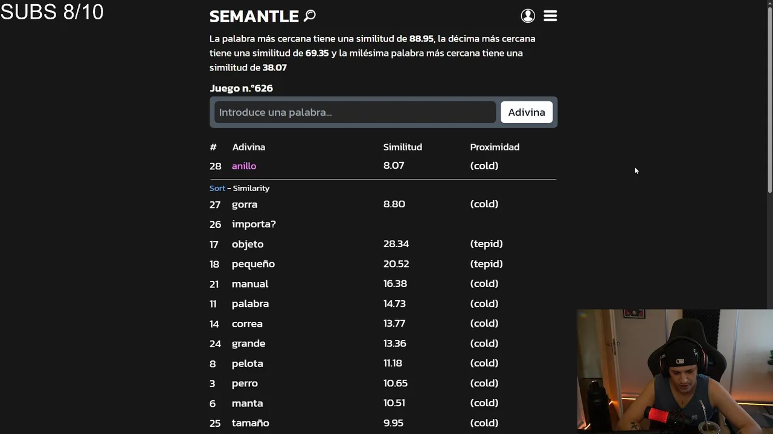The image size is (773, 434).
Task: Click the guess word 'pequeño'
Action: [x=253, y=264]
